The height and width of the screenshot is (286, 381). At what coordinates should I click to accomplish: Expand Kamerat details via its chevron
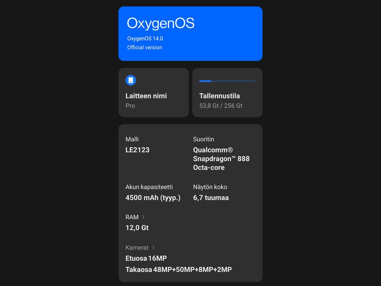[153, 247]
